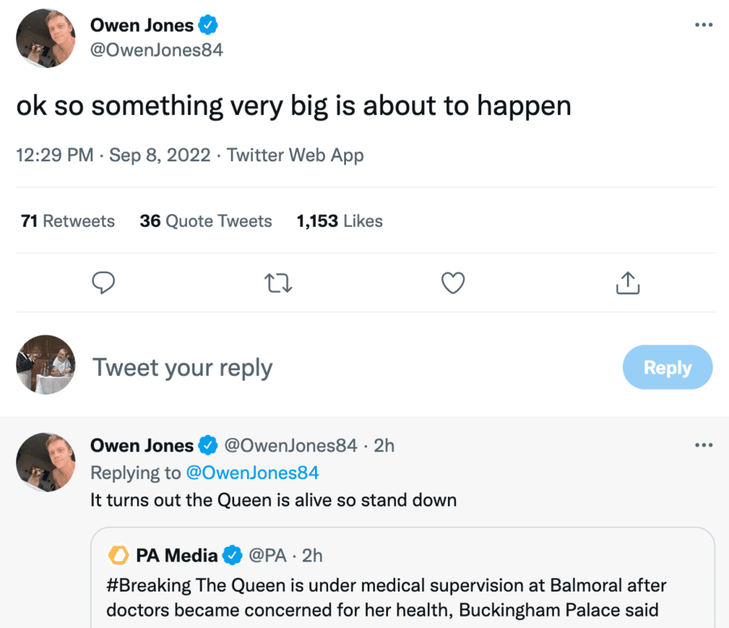Open more options on reply tweet
This screenshot has height=628, width=729.
click(703, 445)
